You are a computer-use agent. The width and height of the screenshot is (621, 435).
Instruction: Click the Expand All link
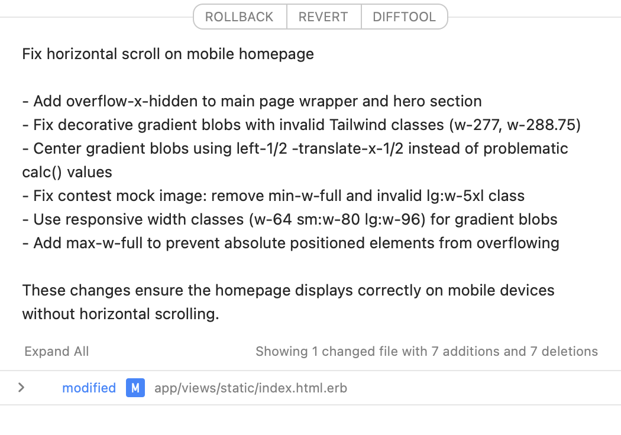click(57, 352)
